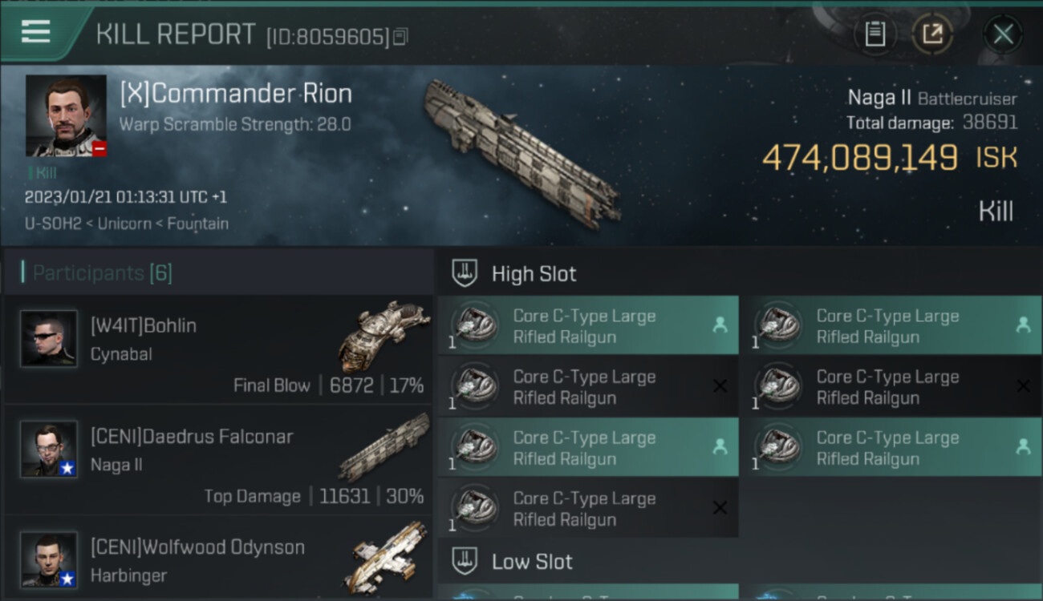Open Wolfwood Odynson's portrait

tap(49, 559)
